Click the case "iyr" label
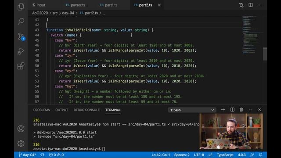Screen dimensions: 281x158 click(x=66, y=56)
